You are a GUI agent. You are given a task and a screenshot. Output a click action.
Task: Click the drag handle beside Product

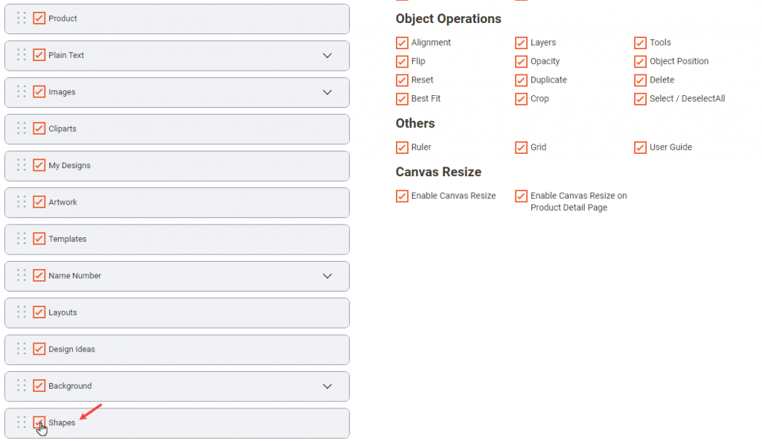(22, 19)
